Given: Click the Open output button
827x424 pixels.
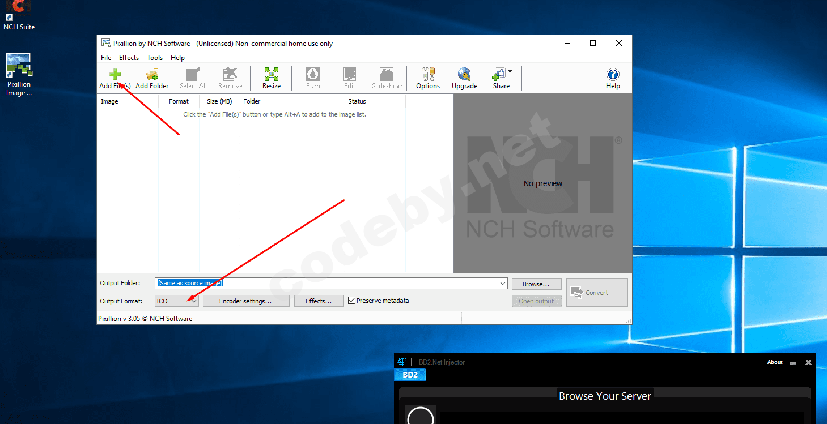Looking at the screenshot, I should point(536,301).
